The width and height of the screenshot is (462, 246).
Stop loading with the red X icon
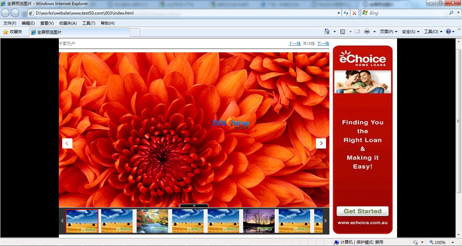354,13
